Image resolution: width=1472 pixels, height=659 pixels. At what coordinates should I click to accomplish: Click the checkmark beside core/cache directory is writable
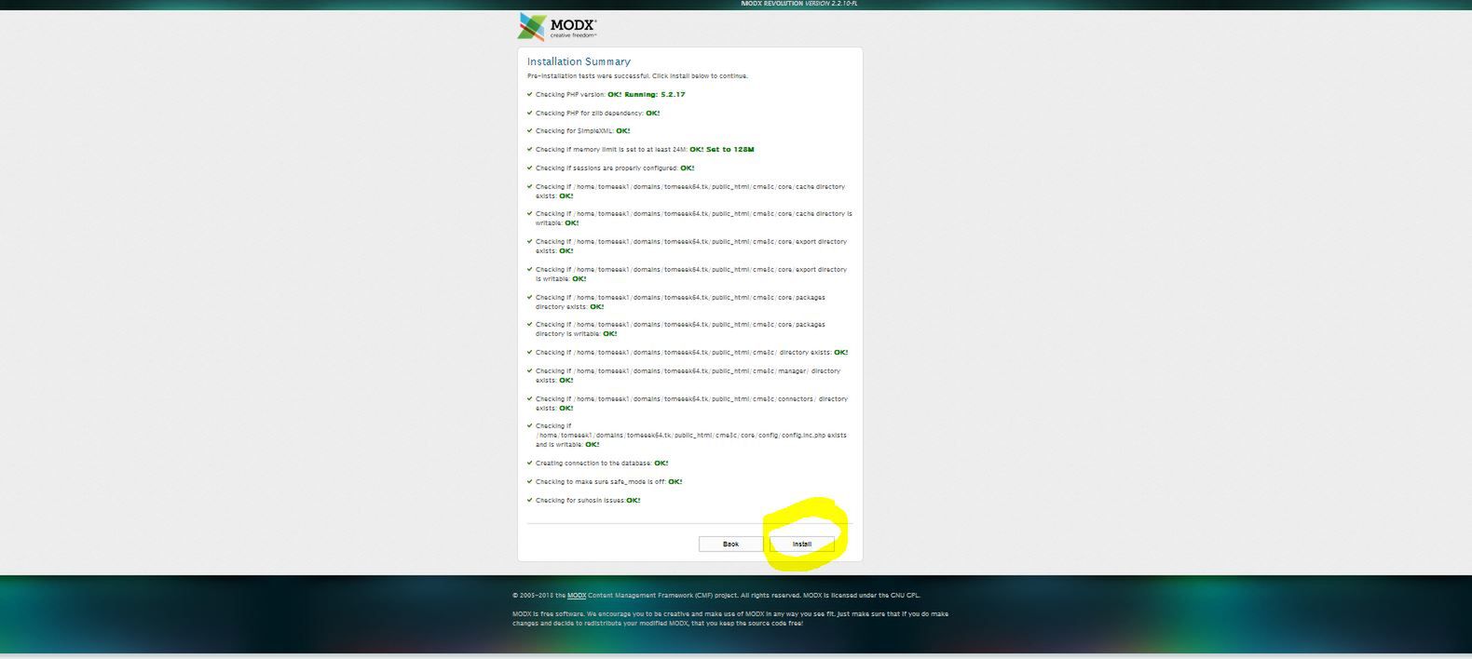click(530, 213)
